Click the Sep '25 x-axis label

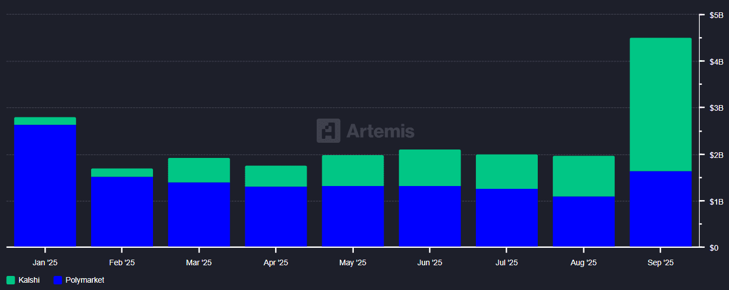(660, 262)
